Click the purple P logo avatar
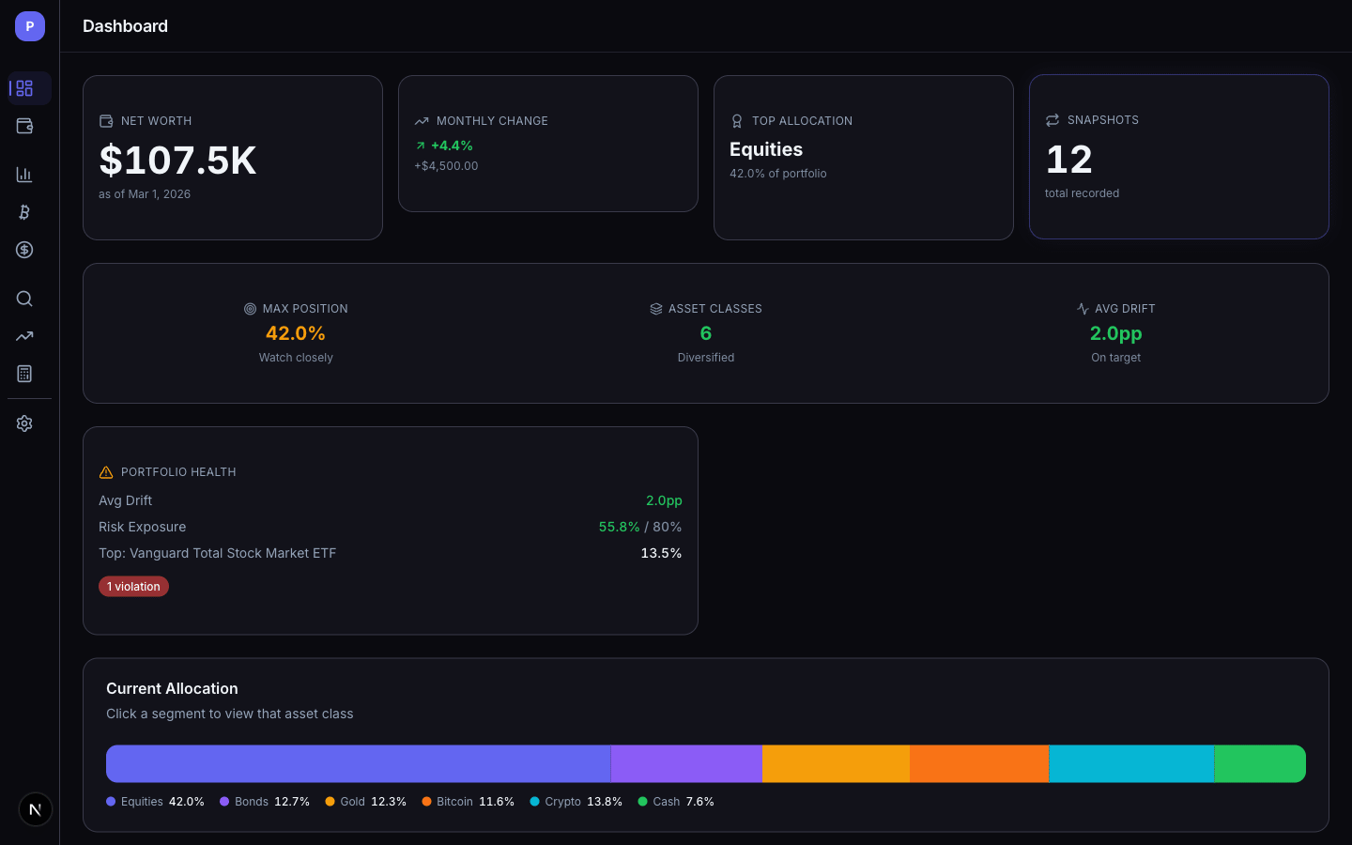The image size is (1352, 845). coord(30,26)
